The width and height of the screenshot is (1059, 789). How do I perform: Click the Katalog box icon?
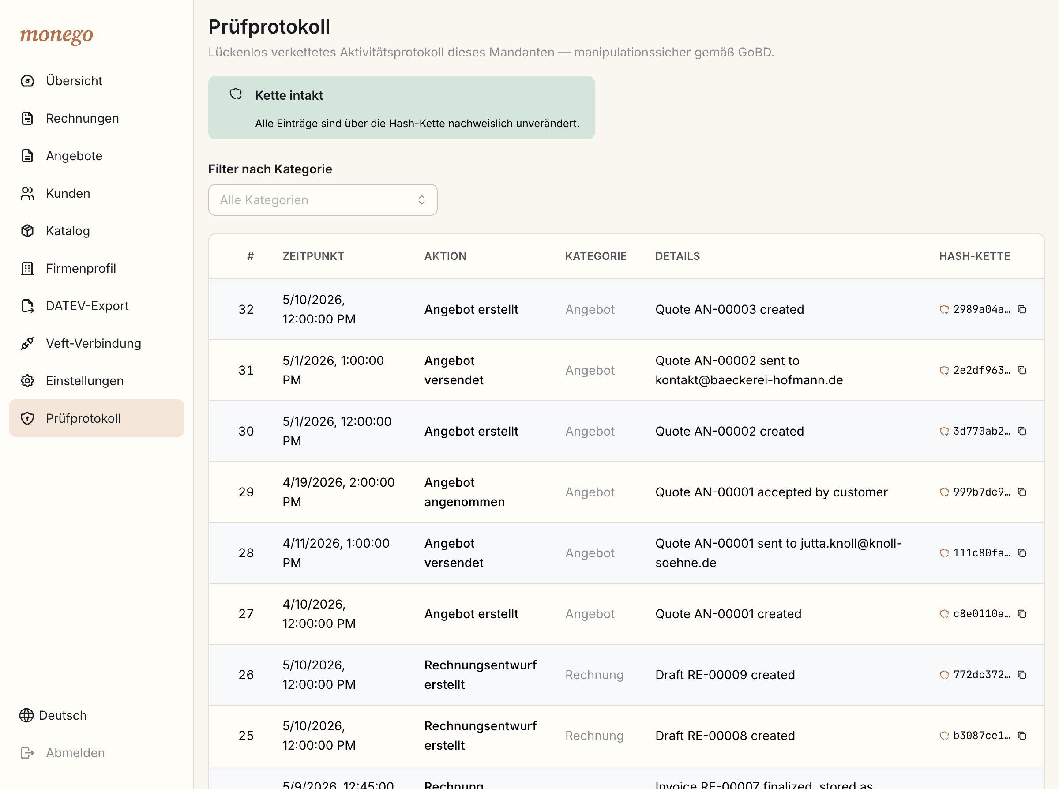click(27, 231)
